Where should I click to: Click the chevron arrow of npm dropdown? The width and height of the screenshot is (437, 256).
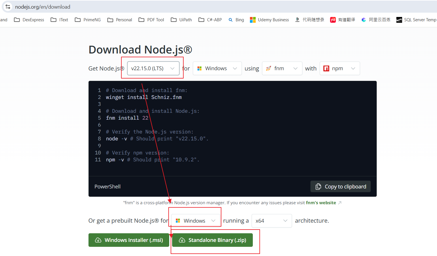click(353, 68)
